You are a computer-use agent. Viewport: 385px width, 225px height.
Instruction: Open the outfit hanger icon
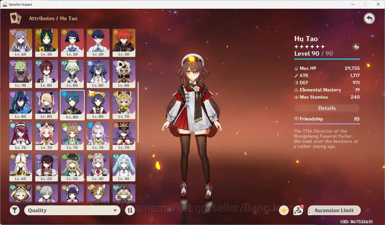pyautogui.click(x=298, y=210)
